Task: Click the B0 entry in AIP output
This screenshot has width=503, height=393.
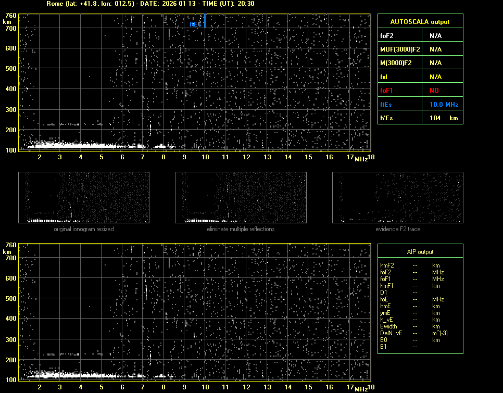Action: point(384,340)
